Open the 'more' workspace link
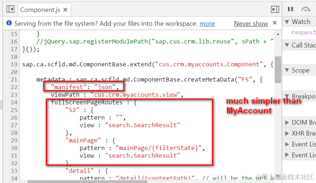Image resolution: width=316 pixels, height=183 pixels. [x=207, y=24]
